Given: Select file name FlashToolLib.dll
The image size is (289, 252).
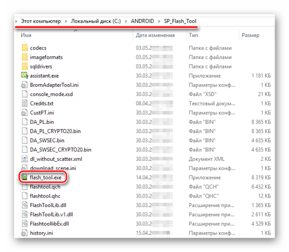Looking at the screenshot, I should [48, 205].
